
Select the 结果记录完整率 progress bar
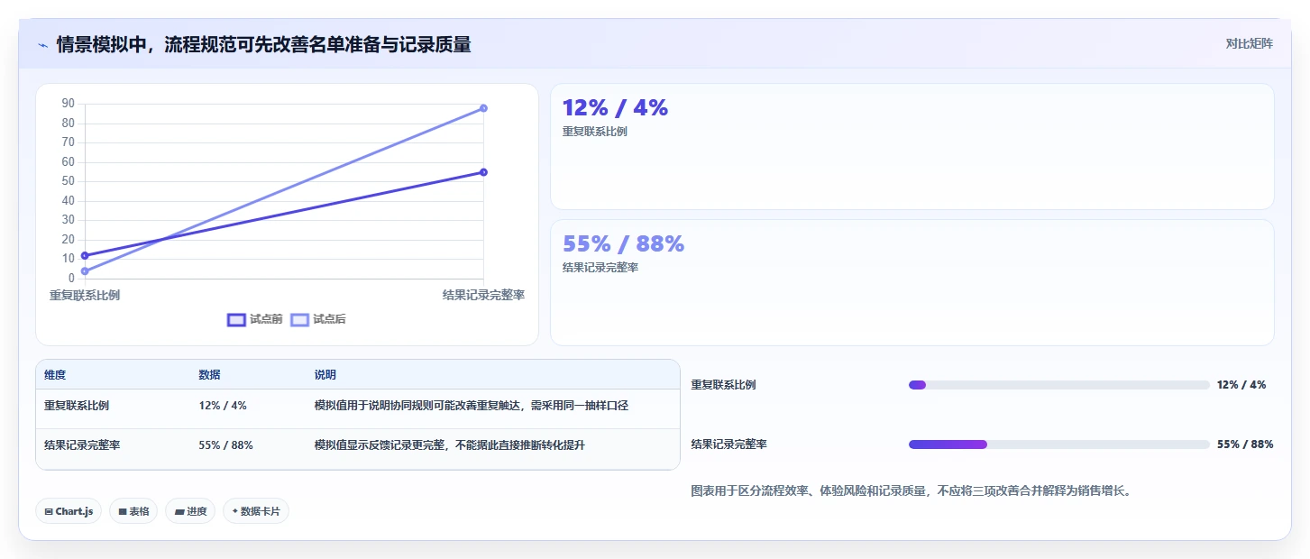click(1059, 444)
